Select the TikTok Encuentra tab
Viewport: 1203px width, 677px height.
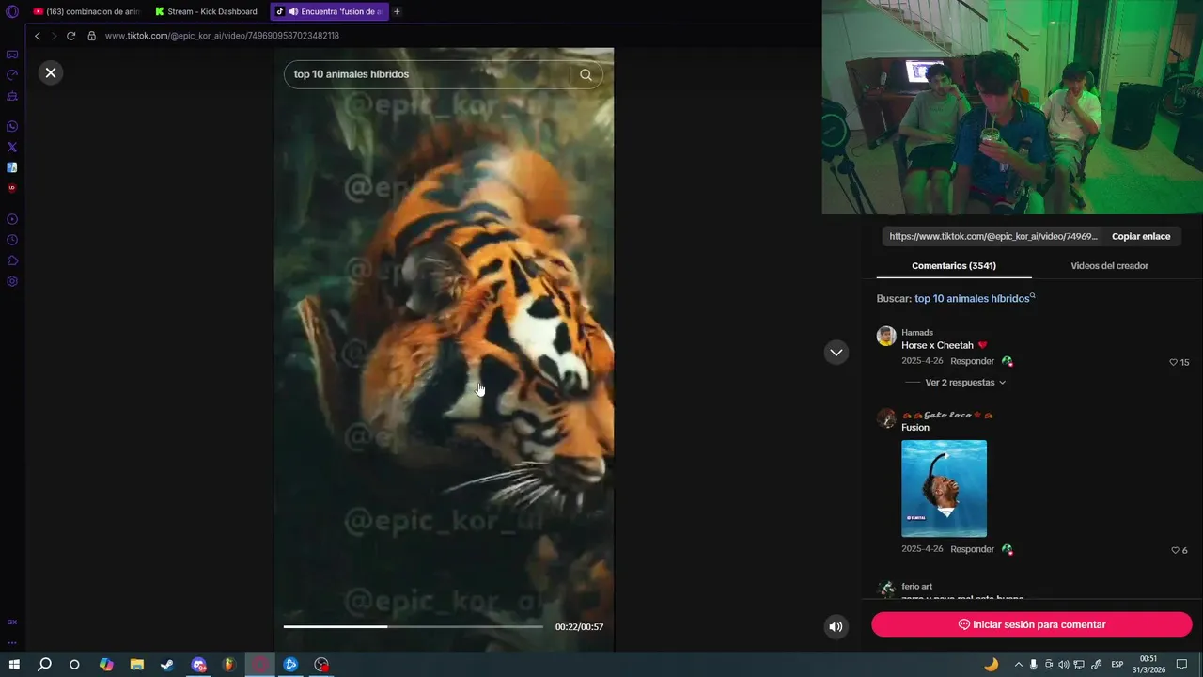pos(329,11)
